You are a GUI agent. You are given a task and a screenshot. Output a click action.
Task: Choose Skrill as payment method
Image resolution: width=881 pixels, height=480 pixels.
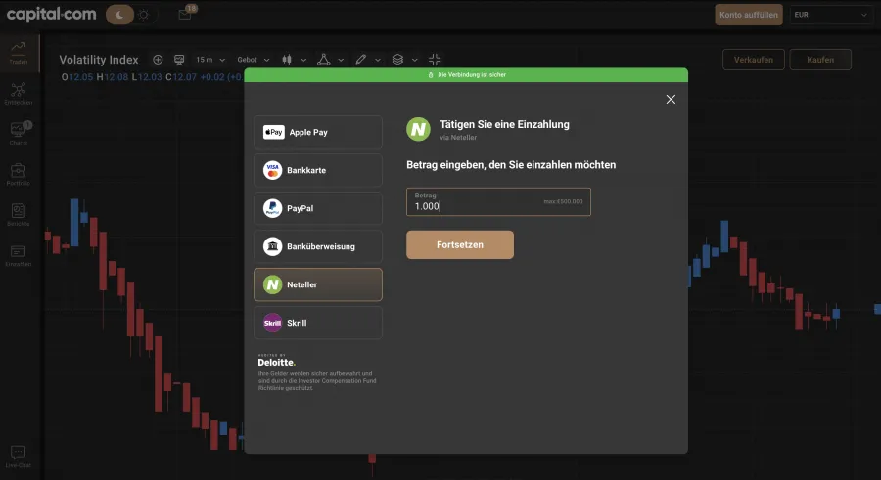(x=317, y=323)
